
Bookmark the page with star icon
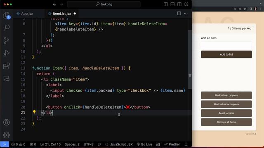pyautogui.click(x=245, y=9)
